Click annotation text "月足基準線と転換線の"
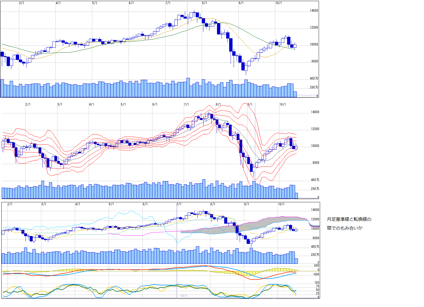This screenshot has height=307, width=424. 349,219
